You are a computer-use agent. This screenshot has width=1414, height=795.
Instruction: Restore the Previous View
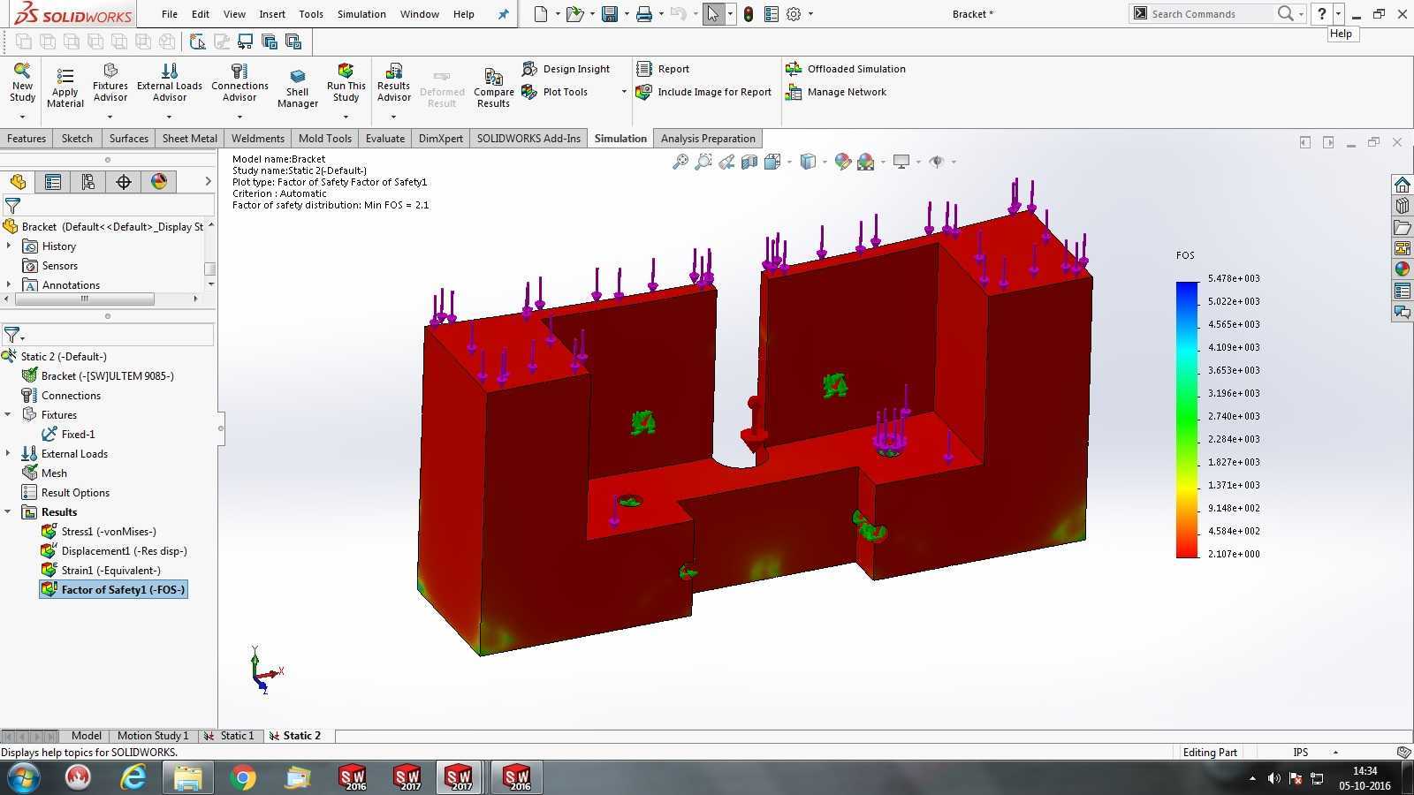(x=726, y=162)
